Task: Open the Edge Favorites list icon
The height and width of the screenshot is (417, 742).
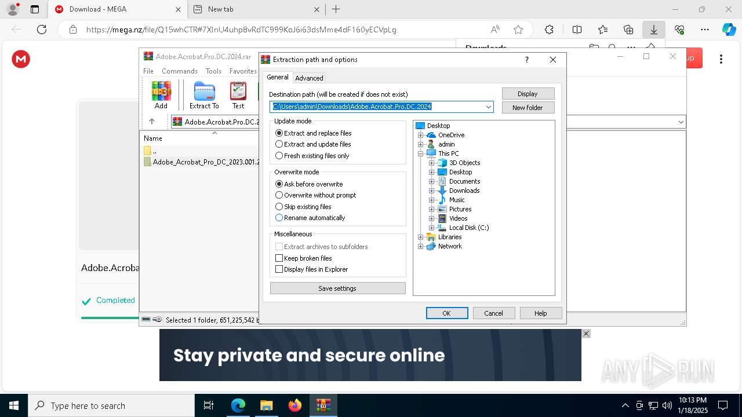Action: (x=603, y=30)
